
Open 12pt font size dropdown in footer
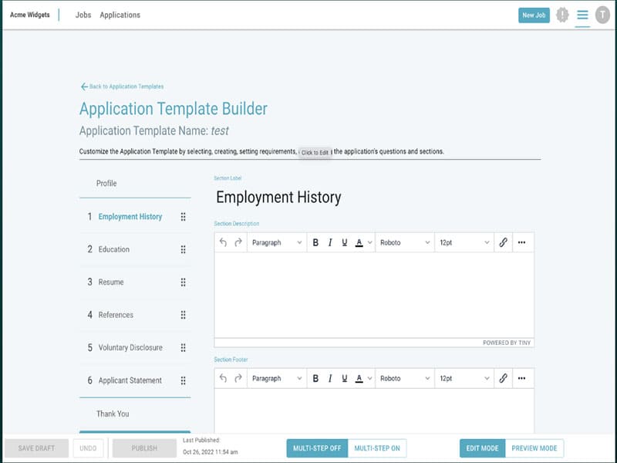pyautogui.click(x=464, y=378)
